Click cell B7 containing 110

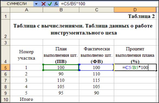(x=61, y=80)
